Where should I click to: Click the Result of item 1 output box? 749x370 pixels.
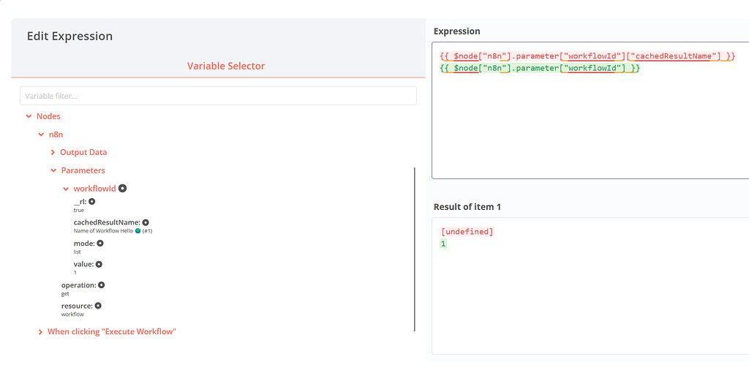coord(590,292)
